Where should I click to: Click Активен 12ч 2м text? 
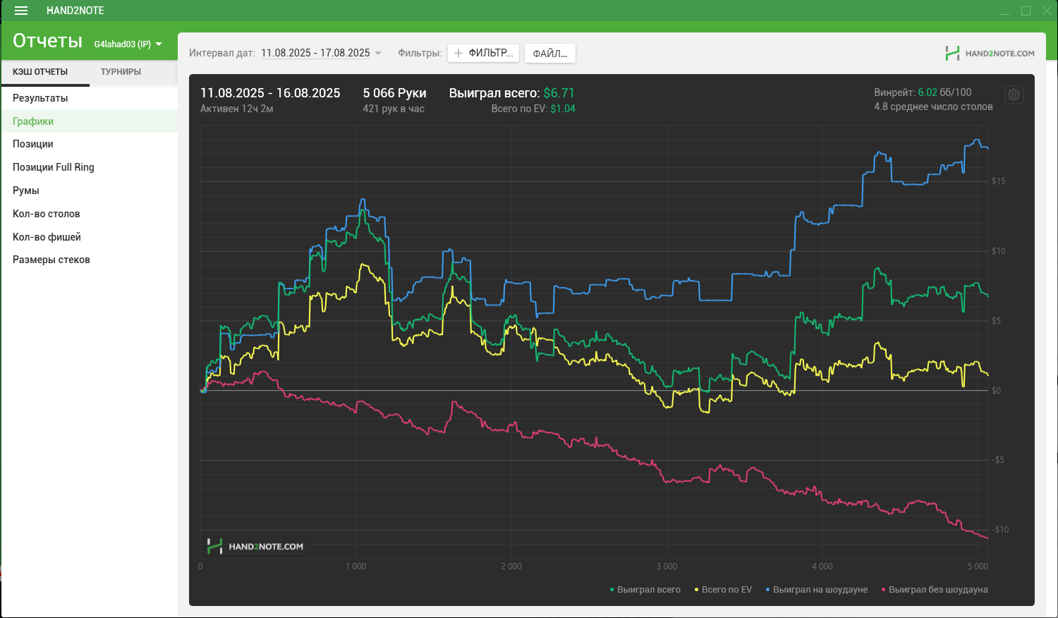[237, 109]
